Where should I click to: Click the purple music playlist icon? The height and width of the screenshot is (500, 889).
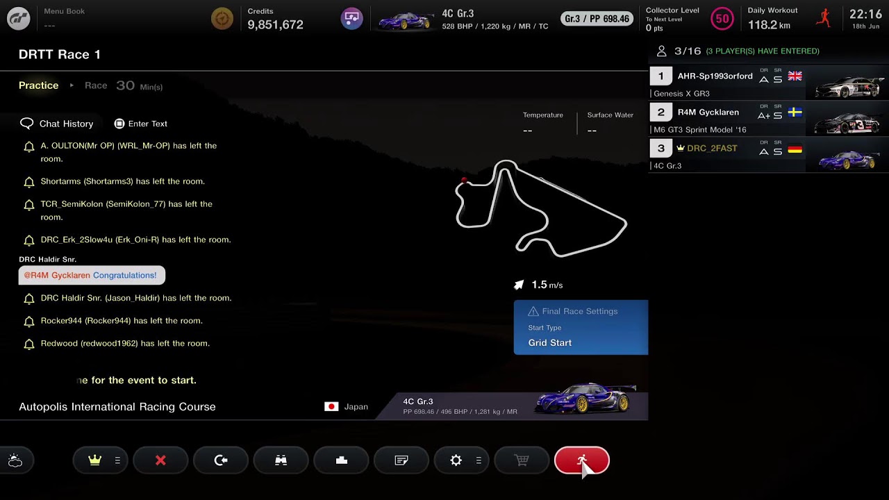pyautogui.click(x=352, y=19)
